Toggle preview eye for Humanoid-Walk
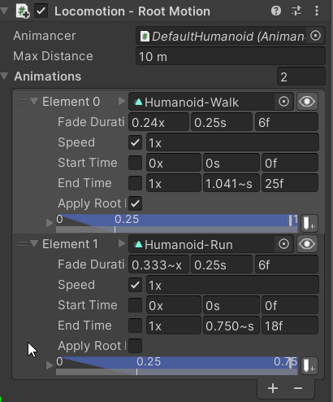 click(307, 102)
